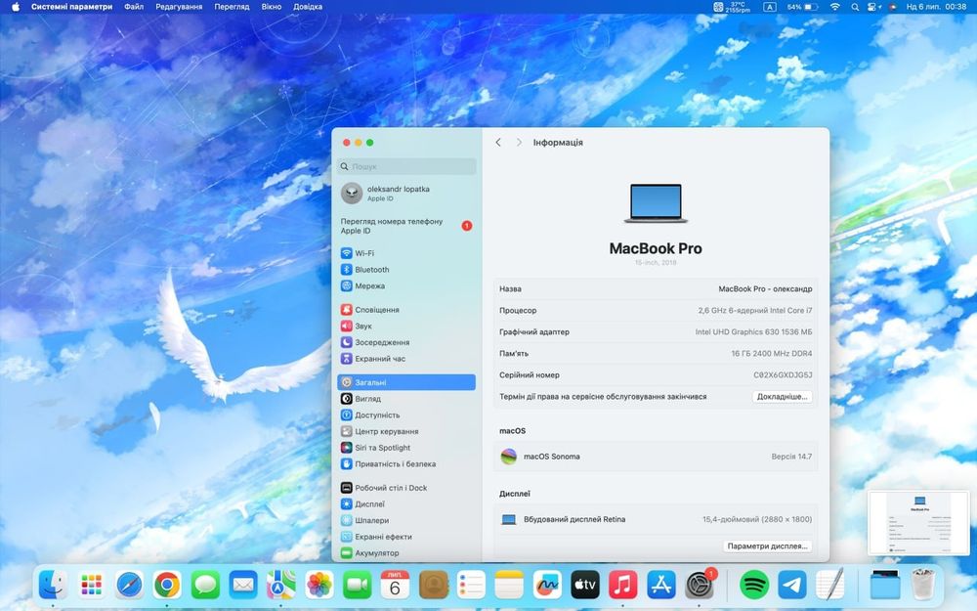Viewport: 977px width, 611px height.
Task: Open the Довідка menu
Action: point(308,7)
